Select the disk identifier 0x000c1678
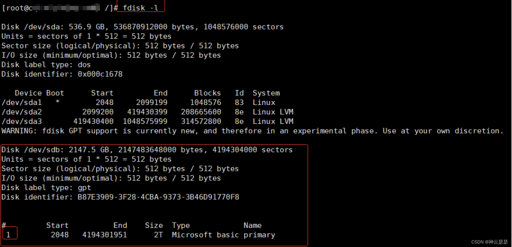512x247 pixels. pos(100,74)
